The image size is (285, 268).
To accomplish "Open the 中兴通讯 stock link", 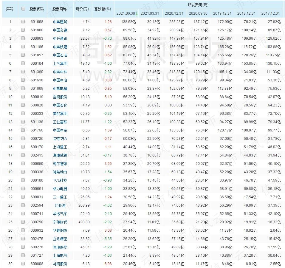I will (60, 38).
